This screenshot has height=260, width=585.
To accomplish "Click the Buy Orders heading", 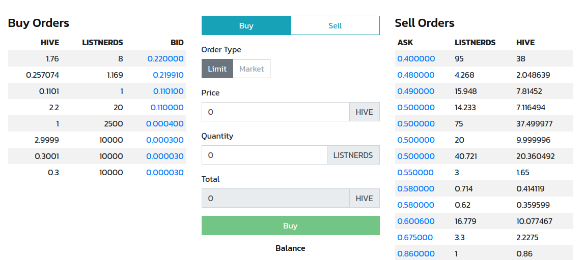I will (x=38, y=23).
